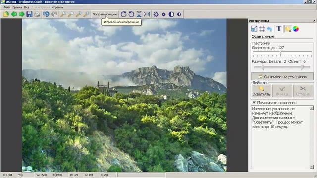Viewport: 317px width, 178px height.
Task: Go to previous image with left green arrow
Action: (x=14, y=14)
